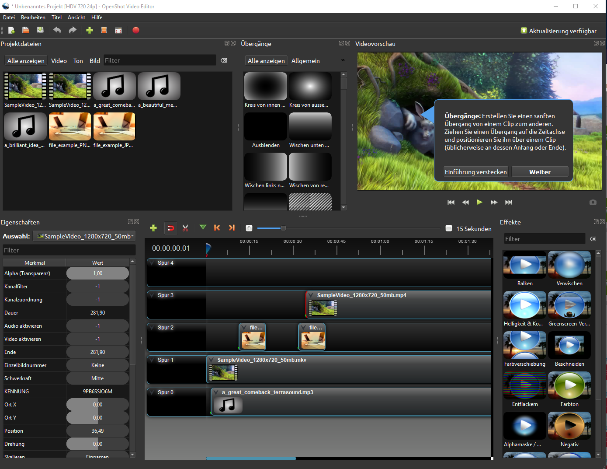
Task: Click the timeline zoom slider
Action: tap(283, 228)
